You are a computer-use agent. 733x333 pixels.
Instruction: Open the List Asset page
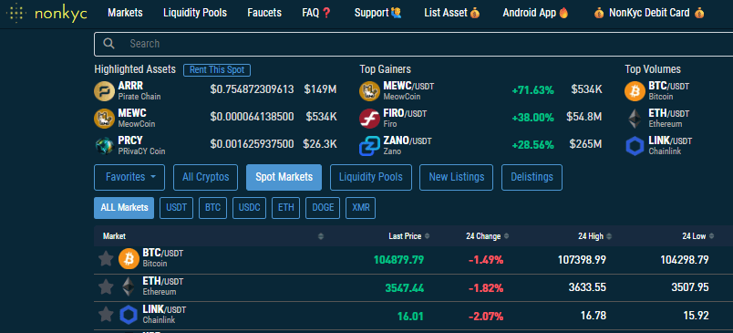point(452,13)
